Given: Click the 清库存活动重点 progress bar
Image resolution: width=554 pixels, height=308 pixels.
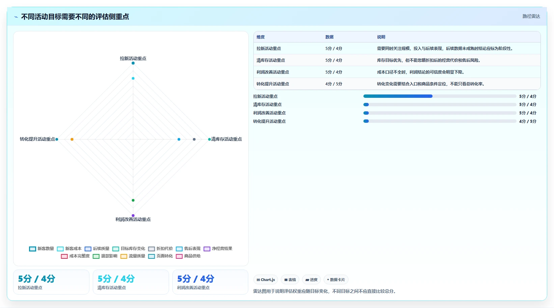Looking at the screenshot, I should (x=440, y=105).
